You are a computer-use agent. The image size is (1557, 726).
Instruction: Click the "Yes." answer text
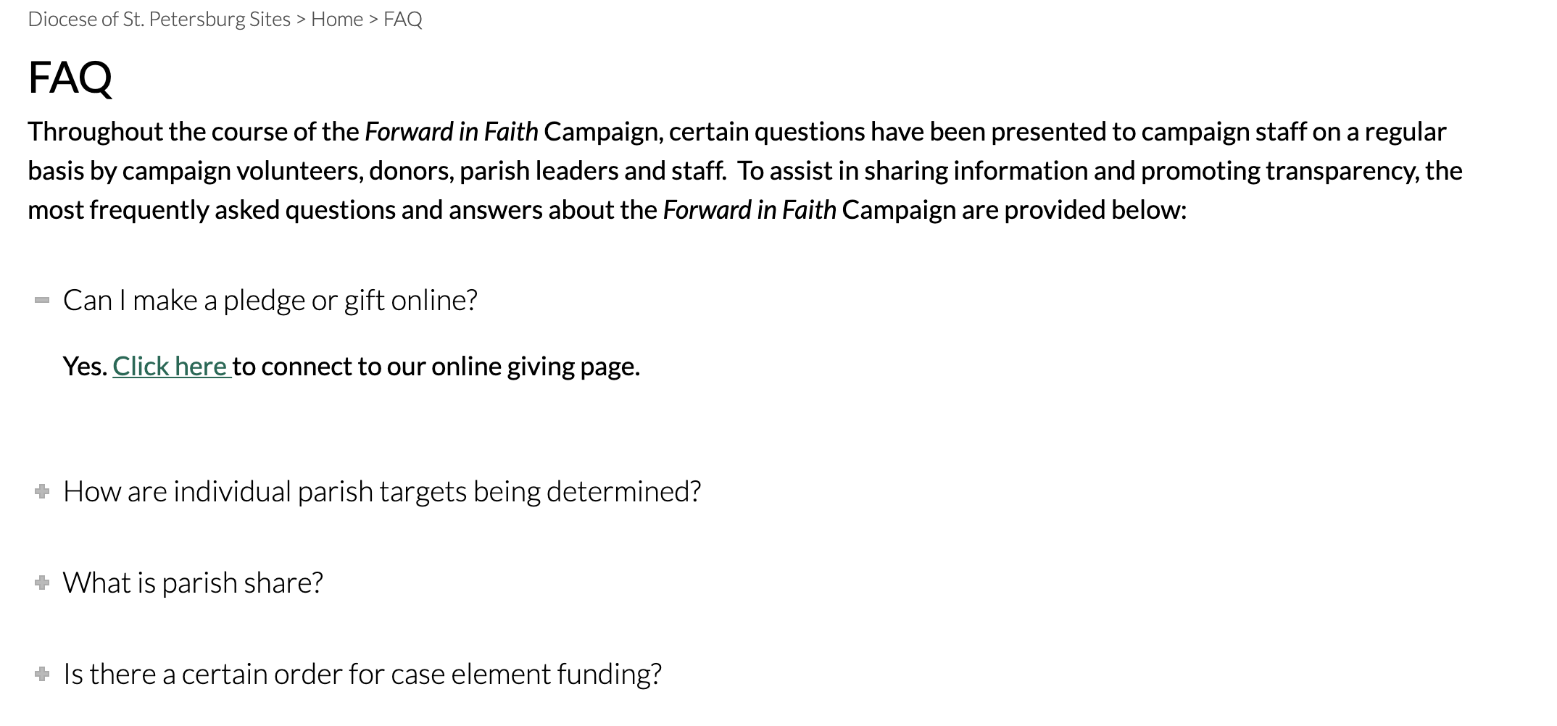click(85, 367)
